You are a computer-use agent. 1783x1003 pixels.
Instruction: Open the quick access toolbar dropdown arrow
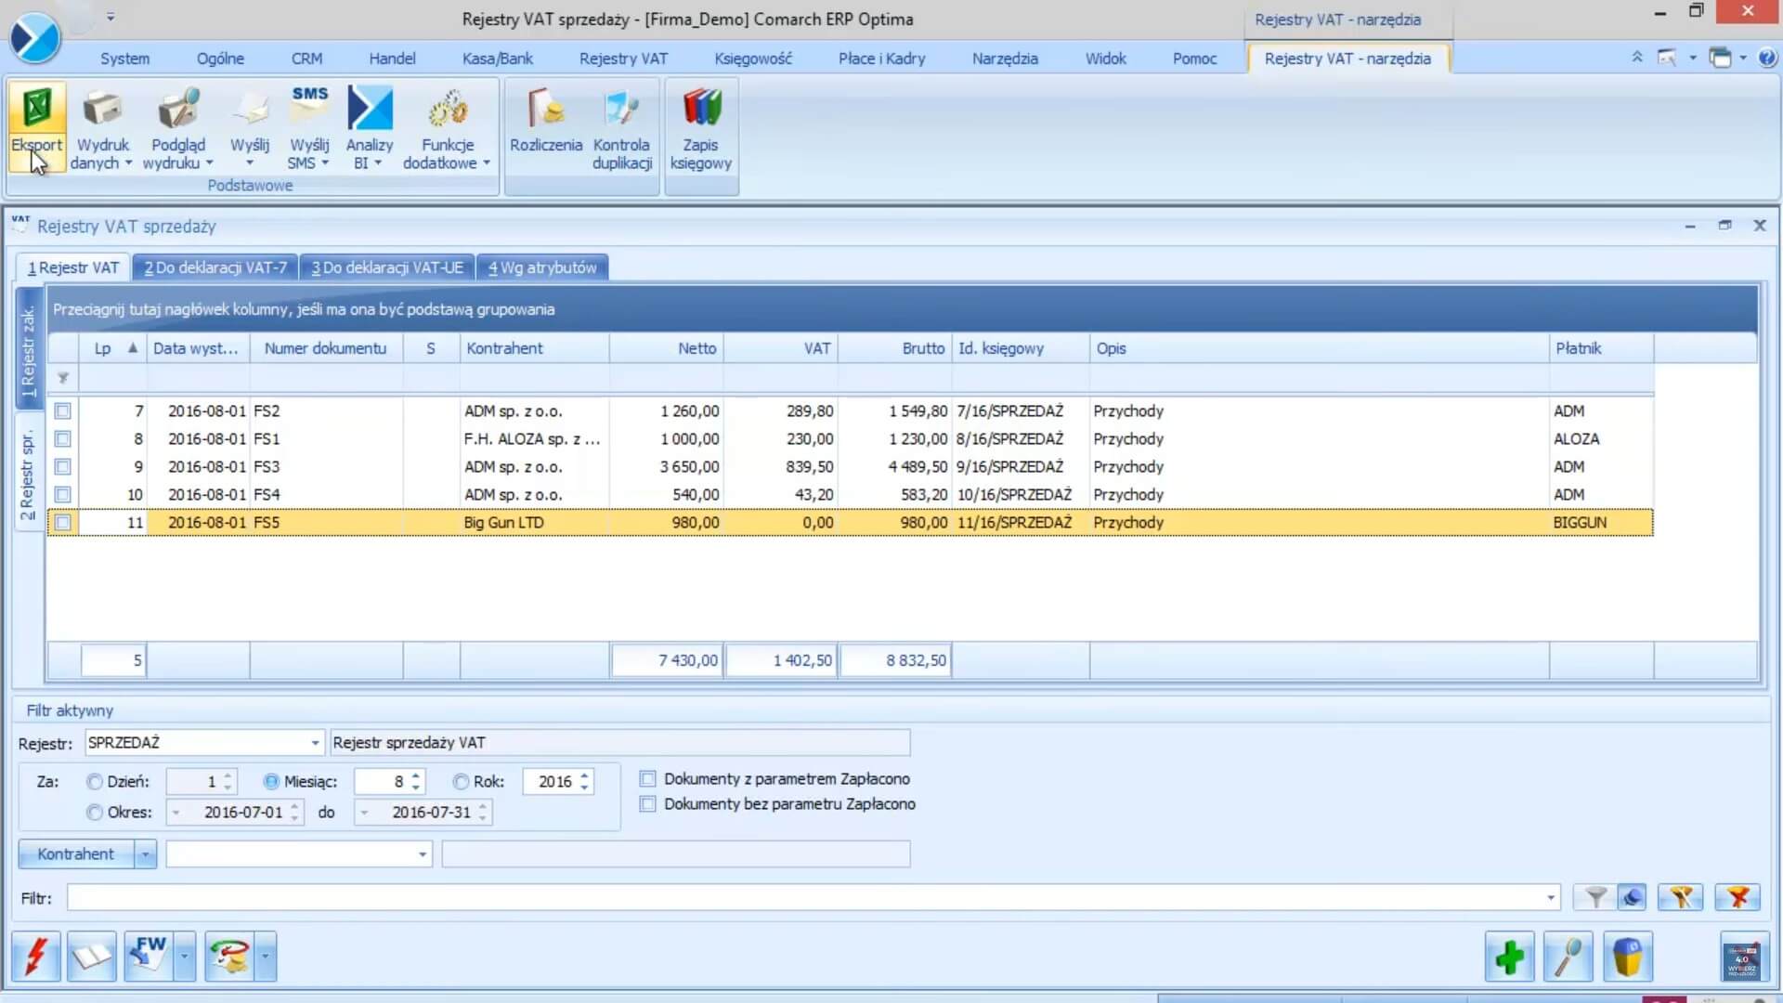(111, 17)
